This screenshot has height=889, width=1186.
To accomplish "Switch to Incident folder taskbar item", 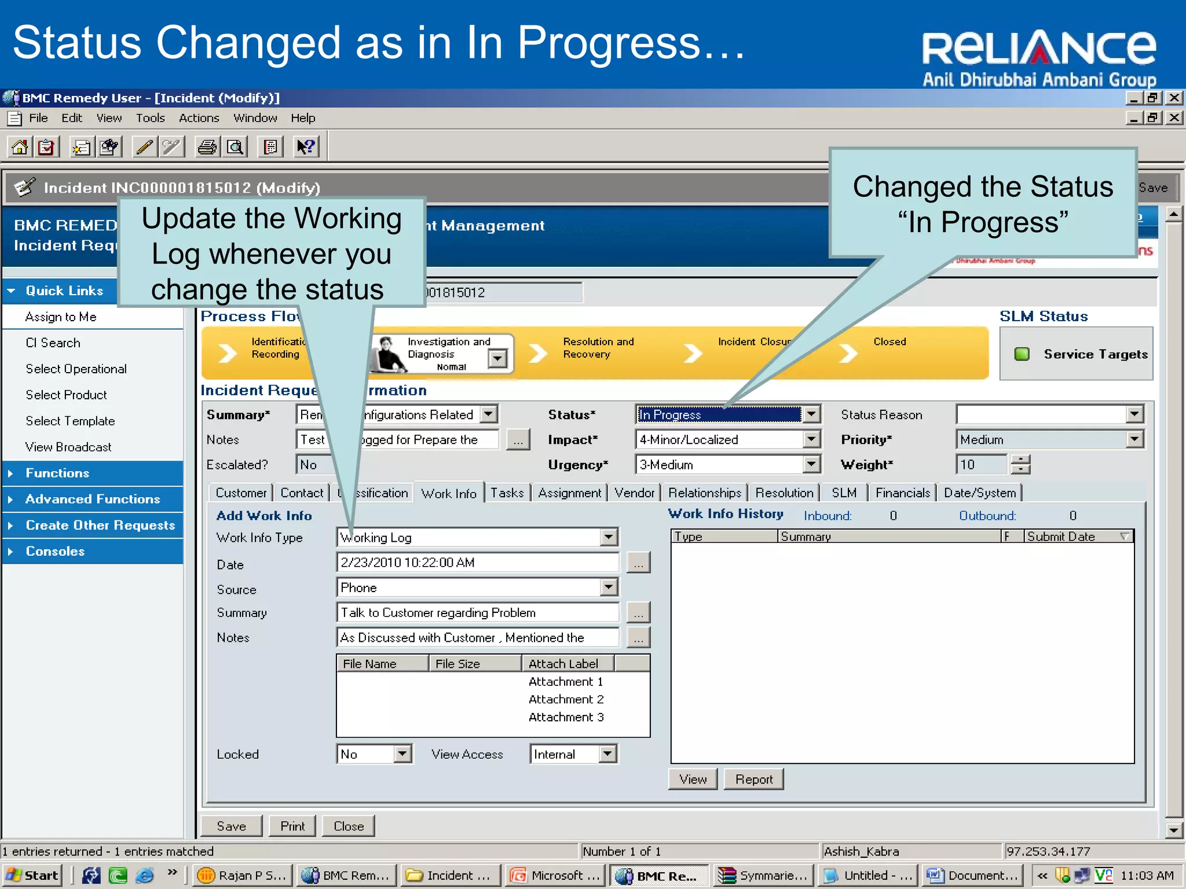I will (450, 876).
